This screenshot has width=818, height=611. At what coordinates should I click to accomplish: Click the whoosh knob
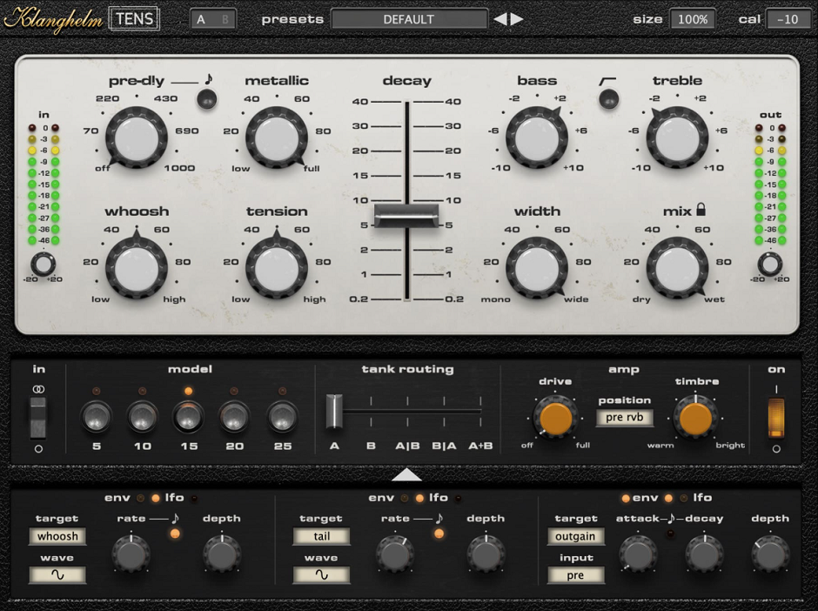click(137, 269)
